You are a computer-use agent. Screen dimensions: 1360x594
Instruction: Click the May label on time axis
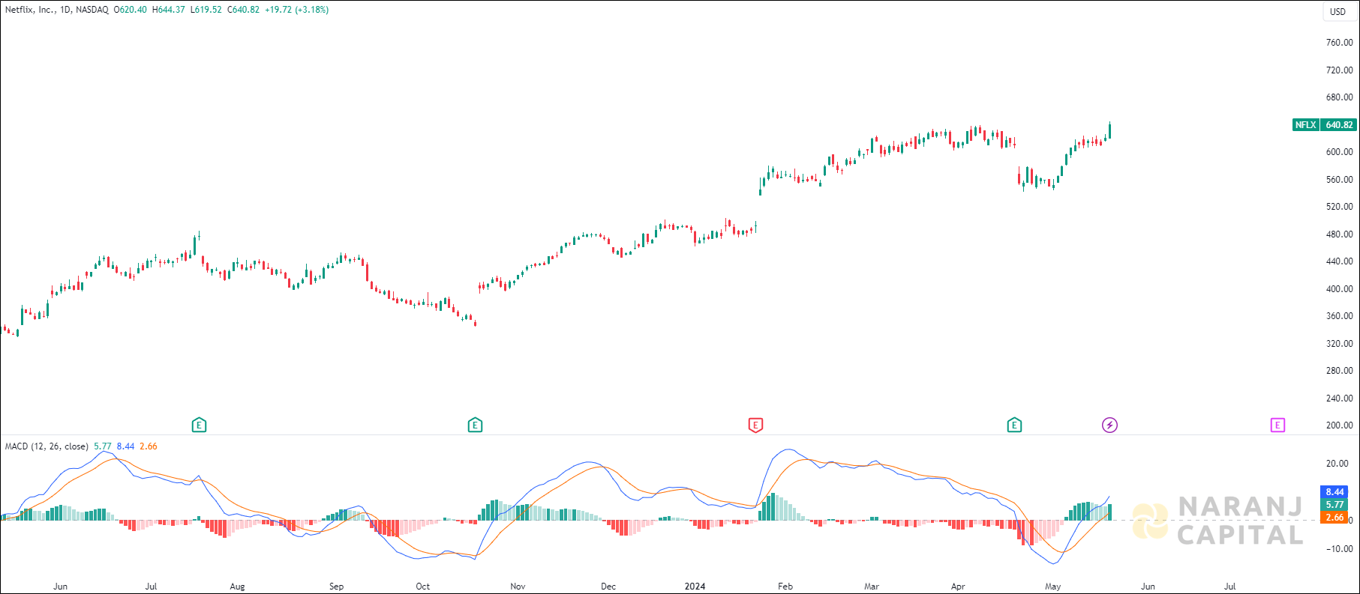point(1053,587)
